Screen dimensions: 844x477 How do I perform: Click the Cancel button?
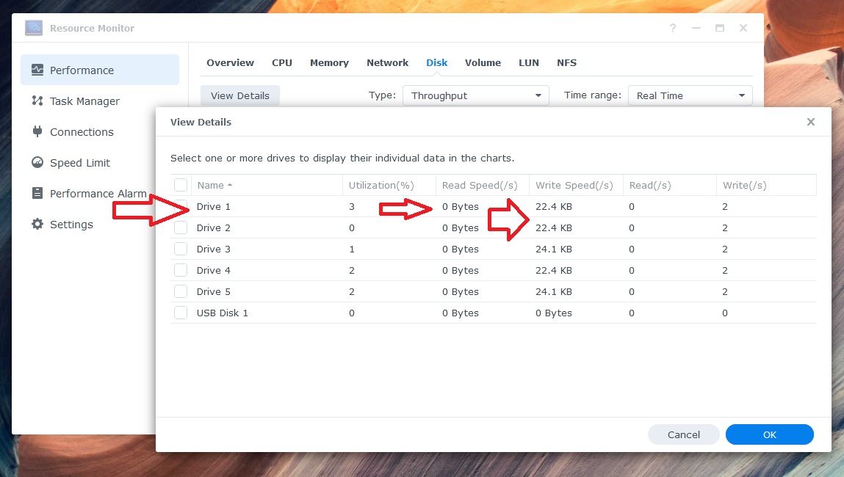[x=683, y=434]
